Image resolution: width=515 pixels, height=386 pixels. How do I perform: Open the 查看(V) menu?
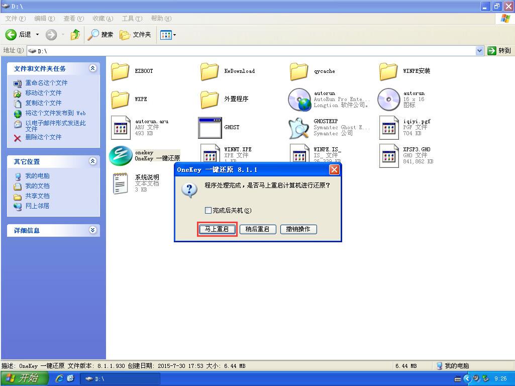[73, 19]
